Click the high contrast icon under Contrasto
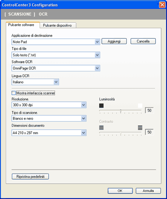167x199 pixels. click(x=140, y=128)
